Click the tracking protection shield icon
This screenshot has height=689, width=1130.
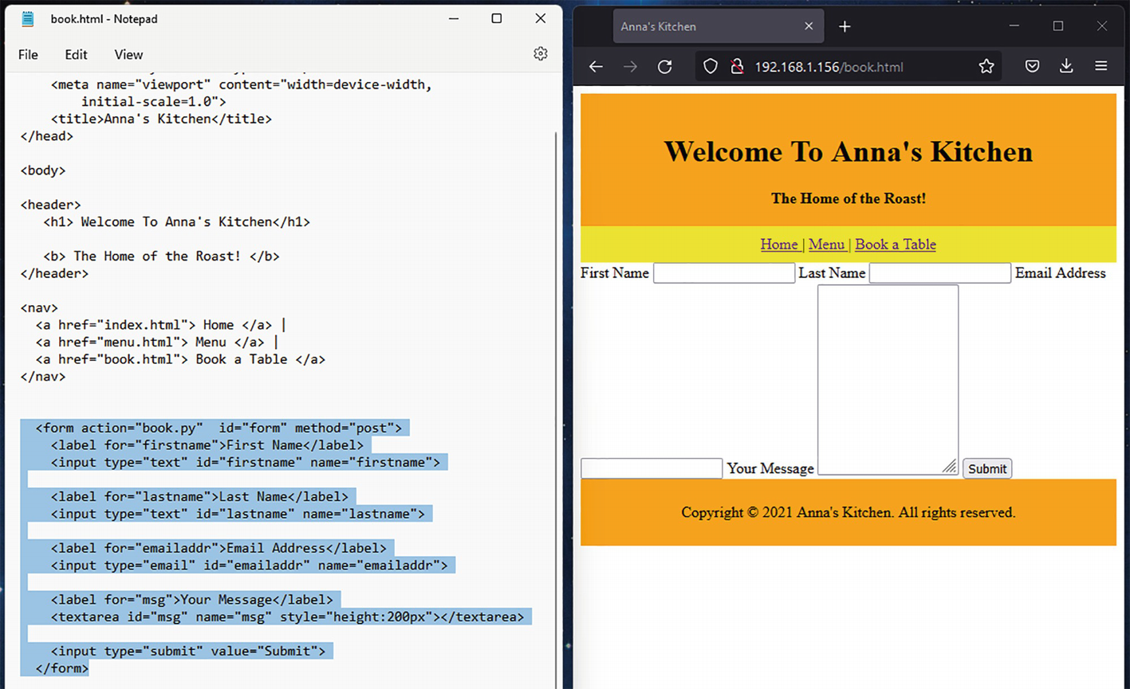tap(711, 67)
